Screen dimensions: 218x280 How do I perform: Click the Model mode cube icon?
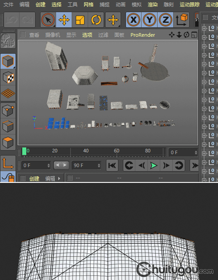pos(8,62)
